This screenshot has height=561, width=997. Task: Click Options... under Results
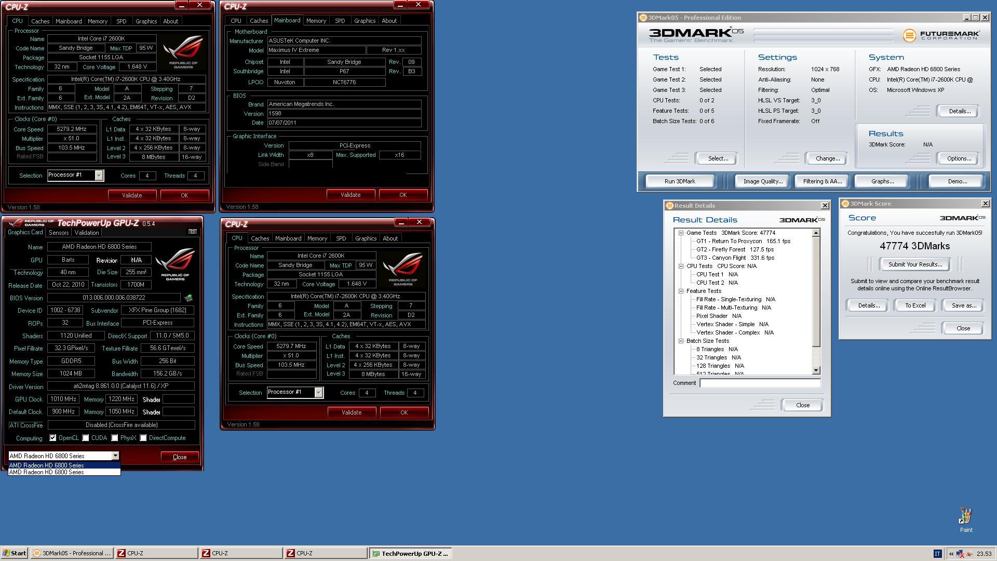959,158
